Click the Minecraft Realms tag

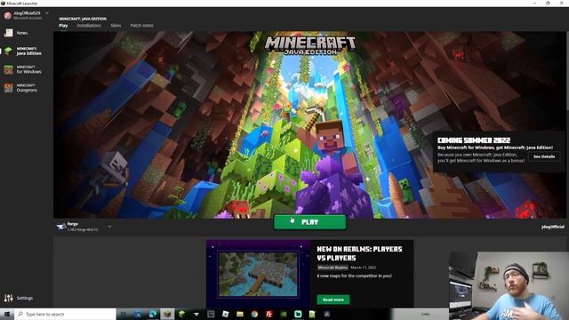pos(333,268)
